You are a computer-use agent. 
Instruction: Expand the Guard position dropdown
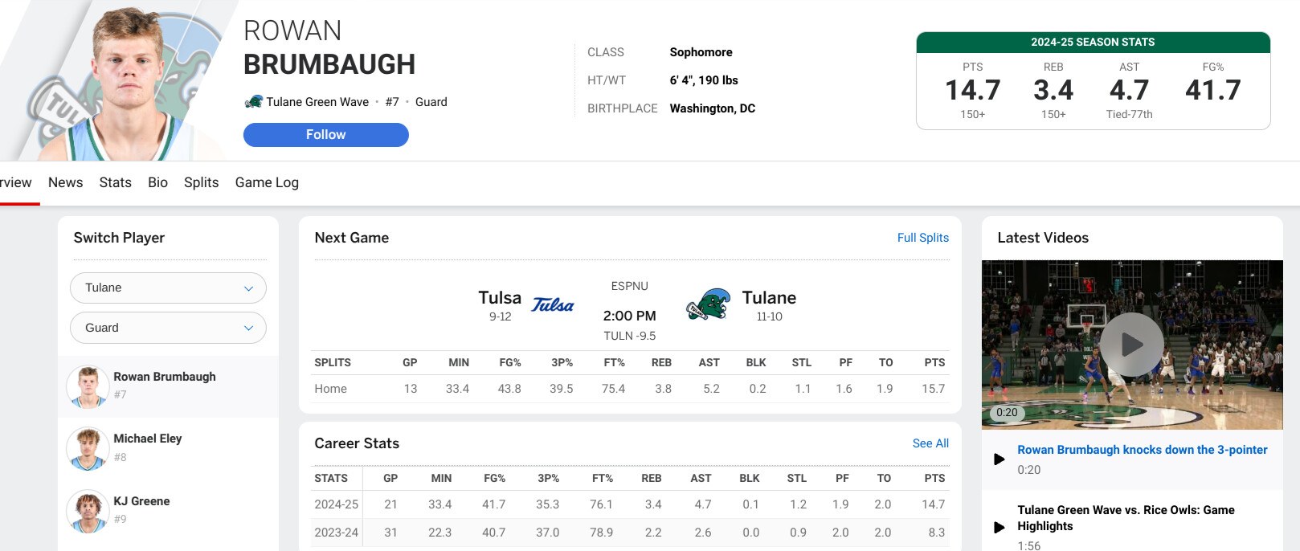point(168,328)
